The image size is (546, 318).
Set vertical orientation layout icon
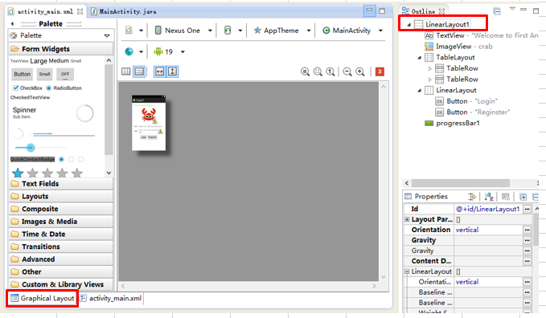[139, 71]
